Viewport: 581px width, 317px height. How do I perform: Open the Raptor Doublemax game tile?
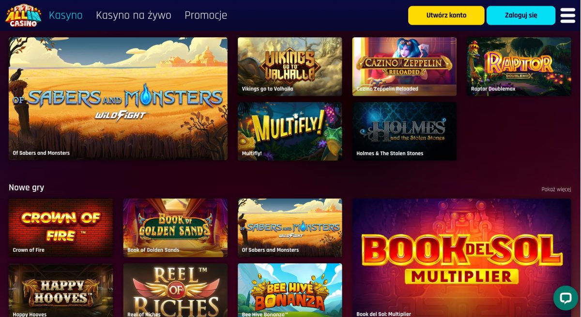pos(519,67)
